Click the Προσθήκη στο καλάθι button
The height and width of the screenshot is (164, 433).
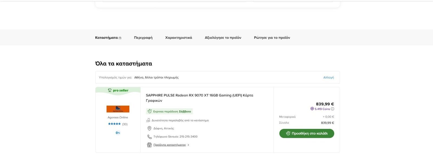[307, 133]
